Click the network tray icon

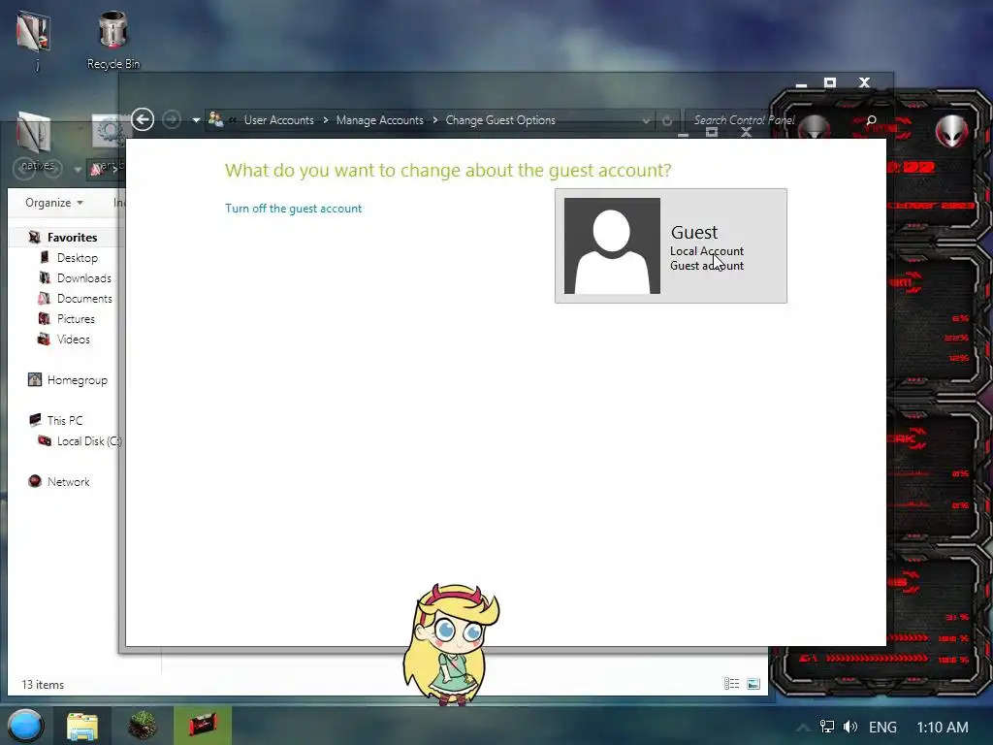pyautogui.click(x=827, y=727)
